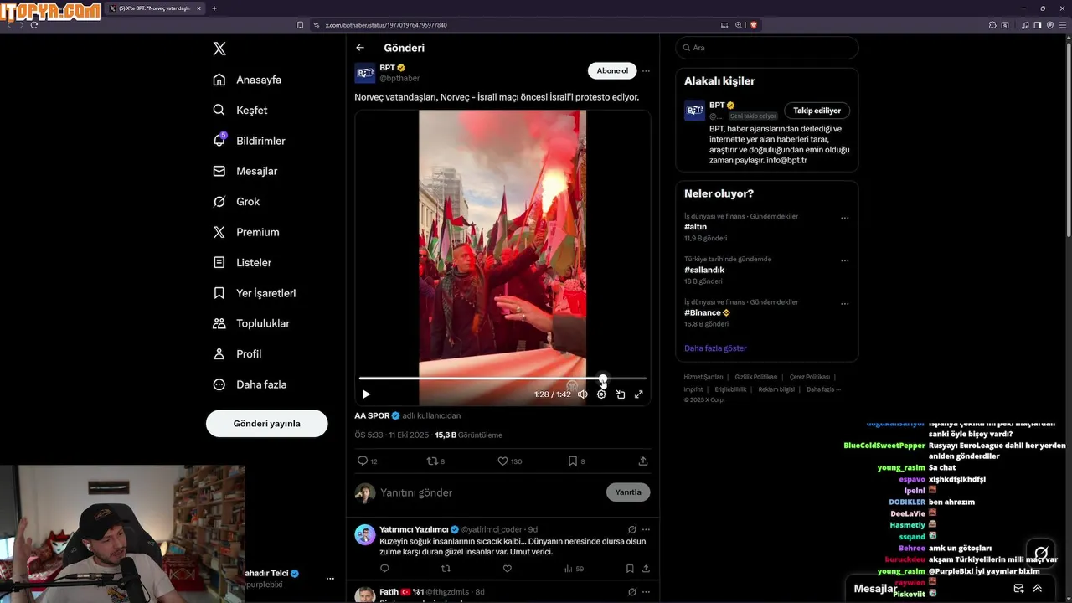Click the back arrow next to Gönderi
The width and height of the screenshot is (1072, 603).
click(360, 48)
